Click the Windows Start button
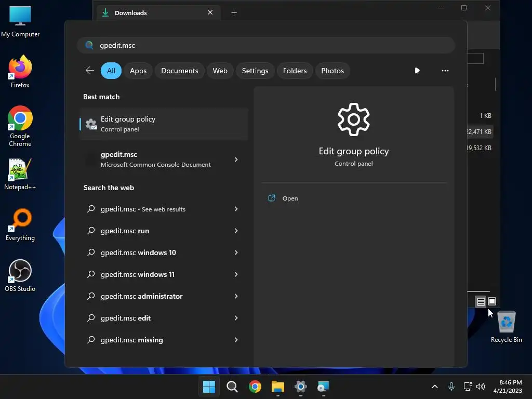This screenshot has width=532, height=399. 209,387
